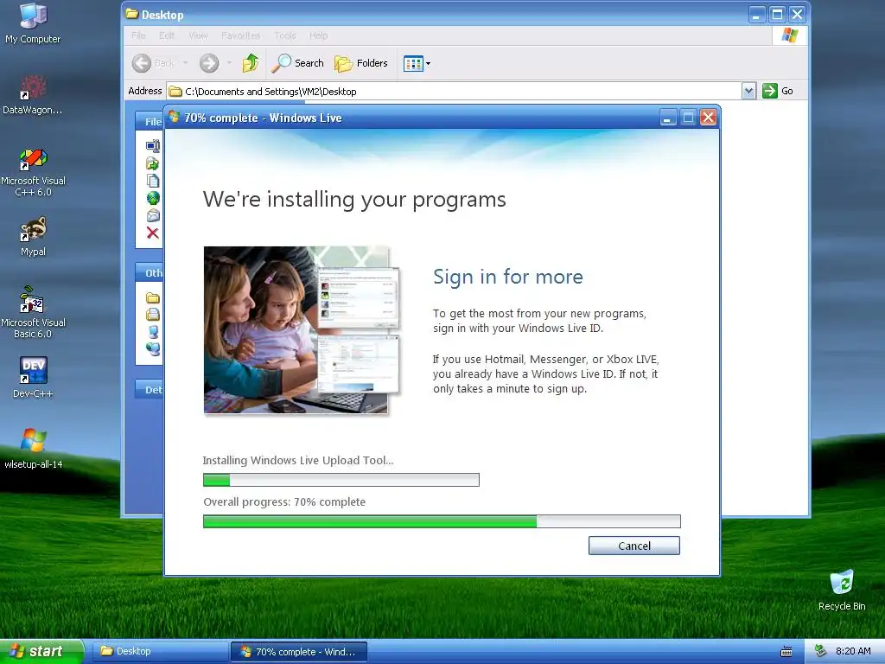
Task: Click the address path field
Action: [455, 91]
